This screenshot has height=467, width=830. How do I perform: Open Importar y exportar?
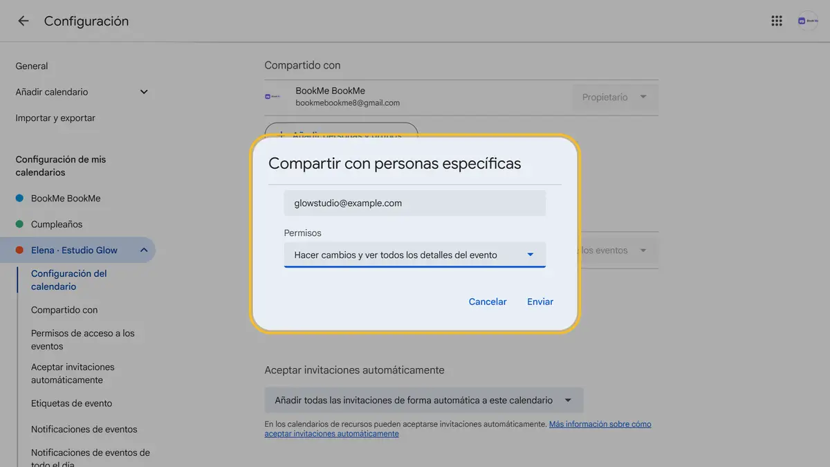pos(55,118)
